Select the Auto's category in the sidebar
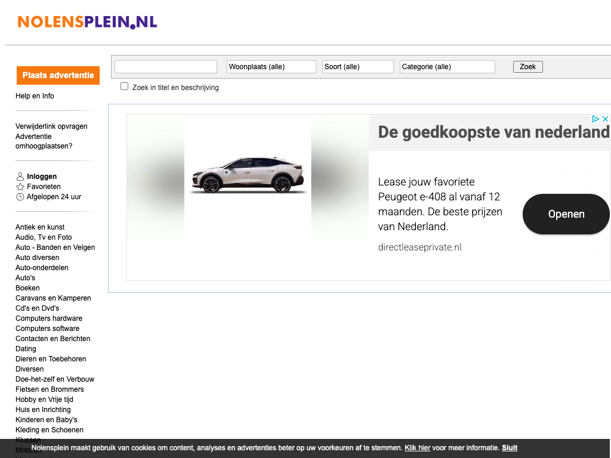This screenshot has height=458, width=611. coord(25,278)
